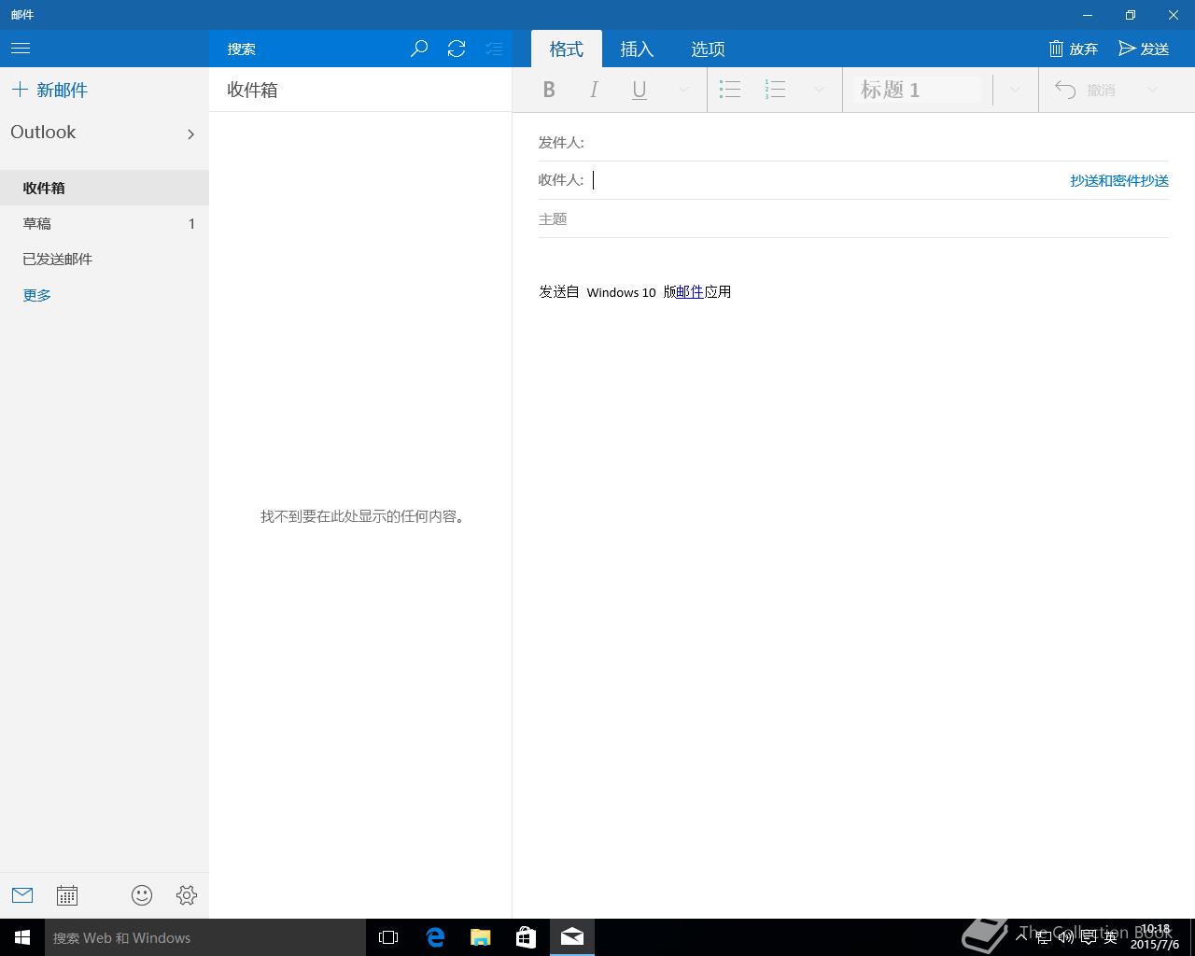The height and width of the screenshot is (956, 1195).
Task: Switch to the 选项 tab
Action: pyautogui.click(x=708, y=49)
